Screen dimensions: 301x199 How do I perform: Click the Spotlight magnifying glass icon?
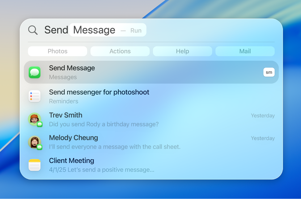33,30
